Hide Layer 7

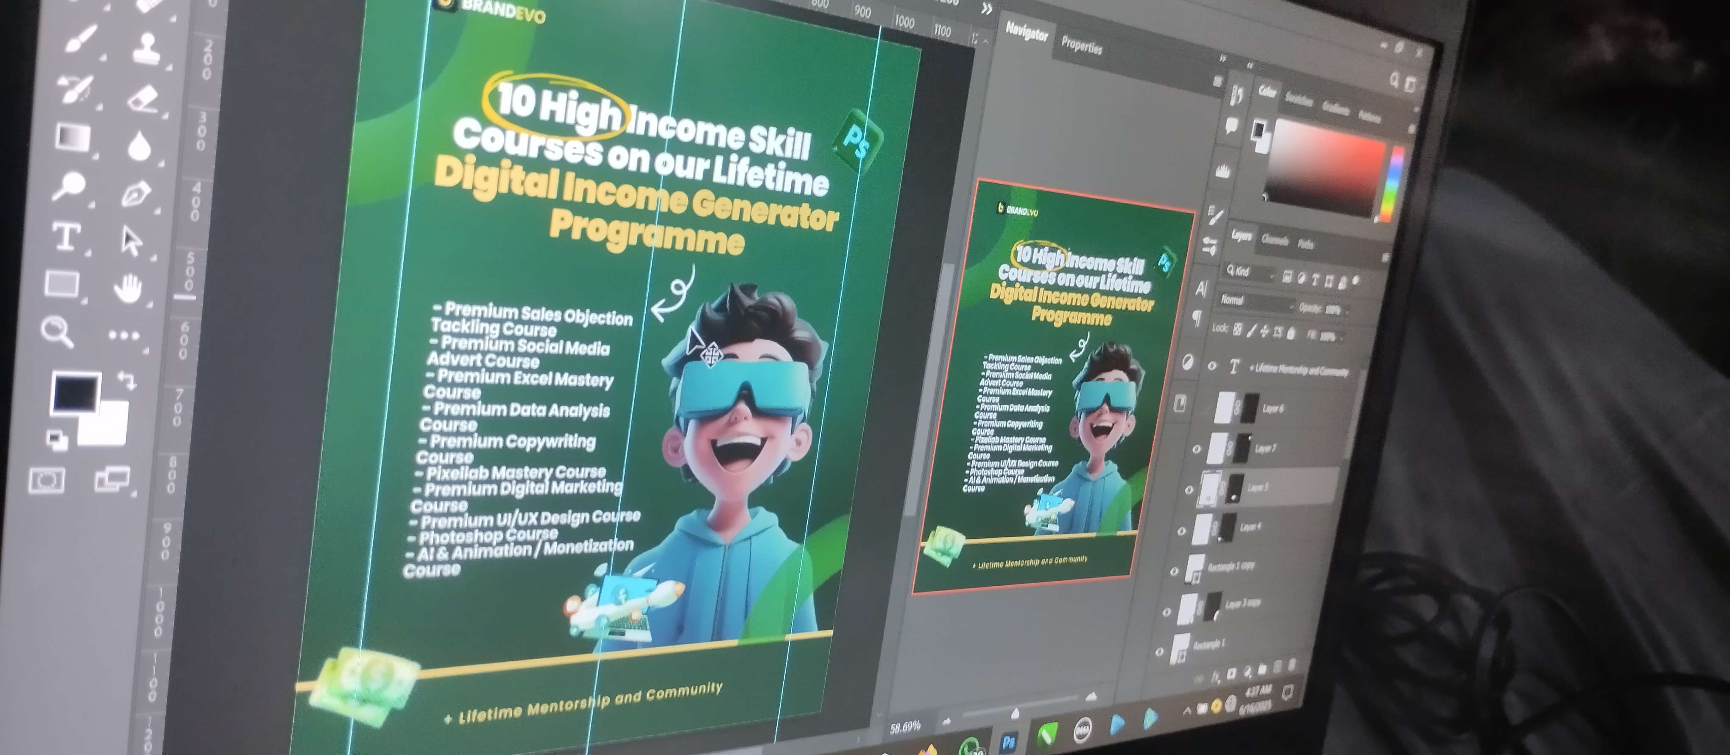coord(1197,449)
